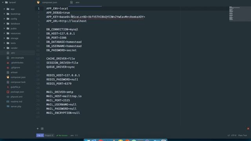Click the artisan file icon
251x141 pixels.
[x=8, y=72]
